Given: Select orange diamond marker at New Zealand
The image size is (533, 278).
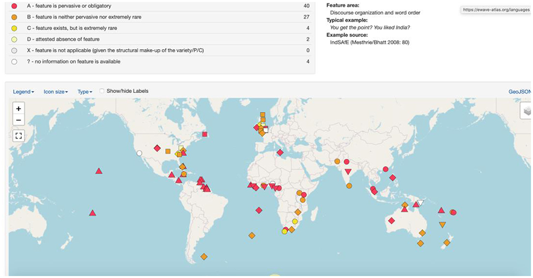Looking at the screenshot, I should tap(447, 243).
